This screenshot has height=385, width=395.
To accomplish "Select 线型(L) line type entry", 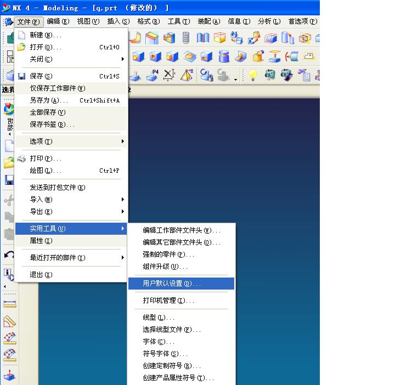I will click(182, 317).
